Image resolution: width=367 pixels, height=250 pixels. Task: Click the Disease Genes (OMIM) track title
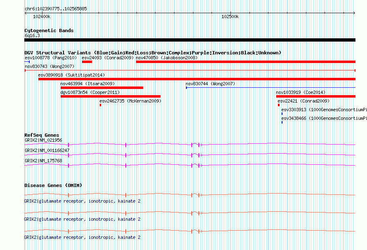tap(53, 185)
